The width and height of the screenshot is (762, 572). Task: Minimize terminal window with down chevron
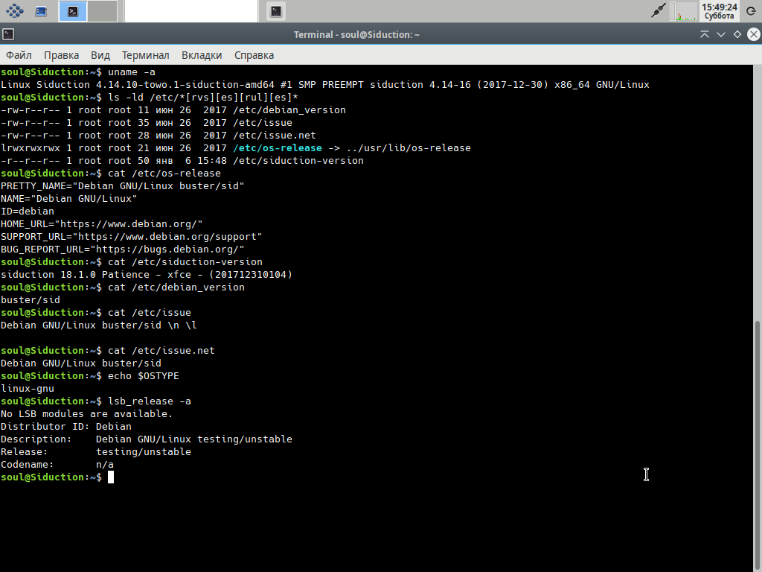point(720,34)
